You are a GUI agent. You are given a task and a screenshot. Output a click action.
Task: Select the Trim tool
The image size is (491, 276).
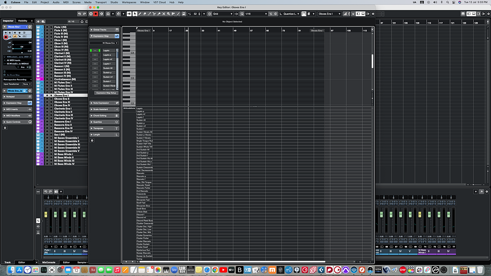pos(149,14)
